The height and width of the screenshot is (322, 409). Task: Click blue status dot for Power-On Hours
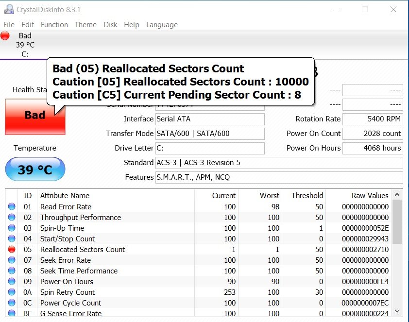12,282
